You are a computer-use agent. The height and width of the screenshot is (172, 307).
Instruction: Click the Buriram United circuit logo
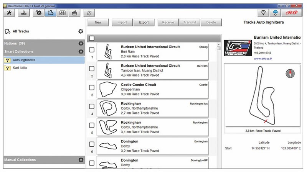tap(238, 48)
